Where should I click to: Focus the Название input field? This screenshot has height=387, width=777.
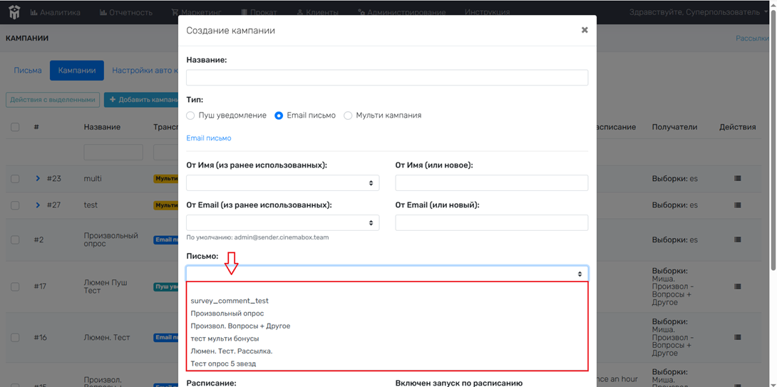[387, 78]
